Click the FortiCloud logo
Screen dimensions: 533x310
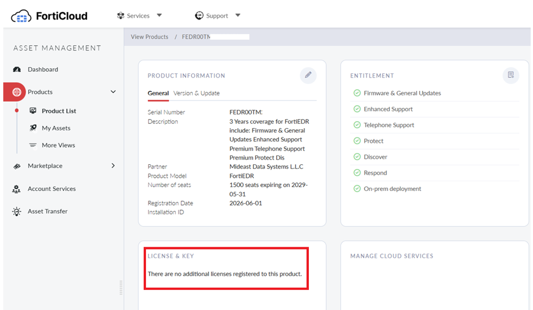[49, 16]
